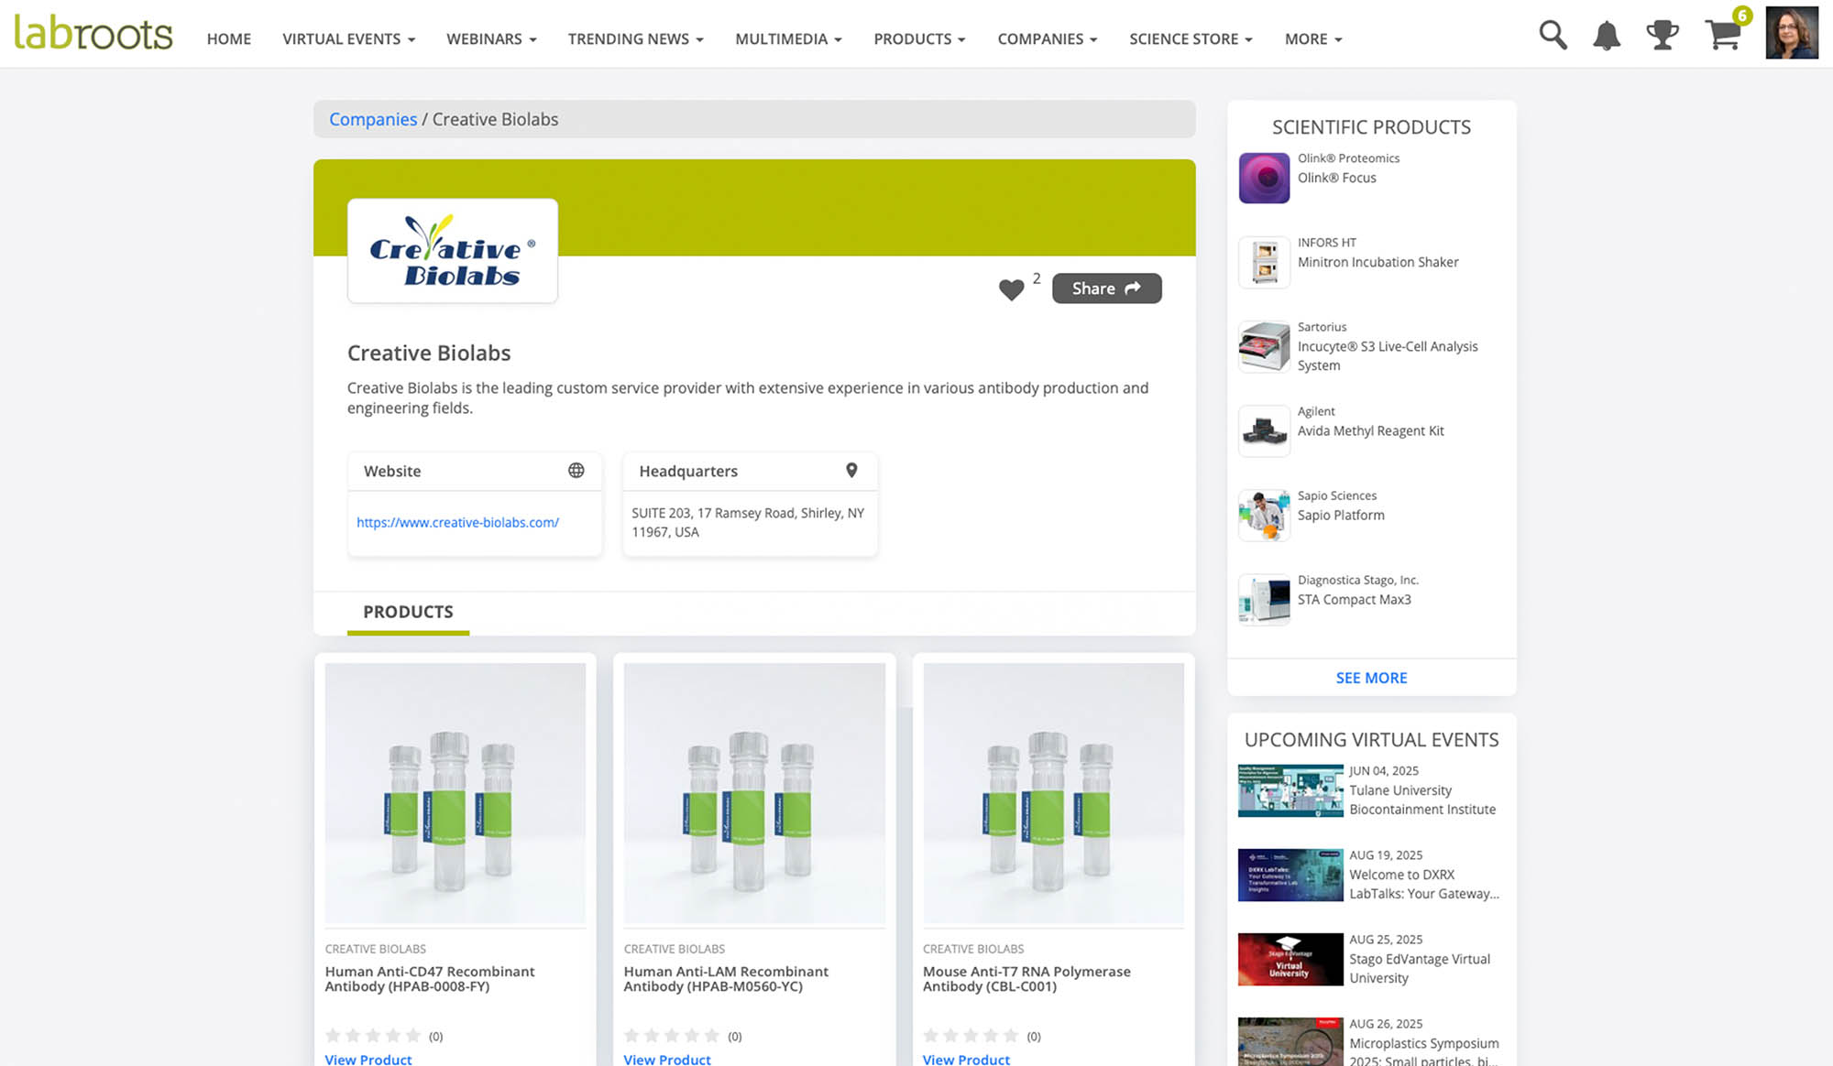Image resolution: width=1833 pixels, height=1066 pixels.
Task: Click See More under Scientific Products
Action: 1371,678
